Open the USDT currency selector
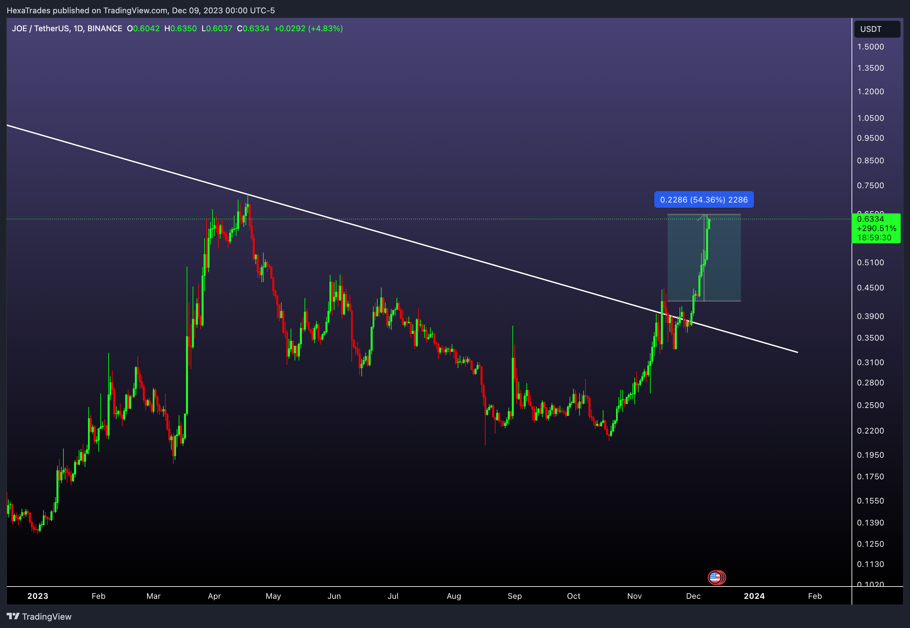 [x=877, y=29]
